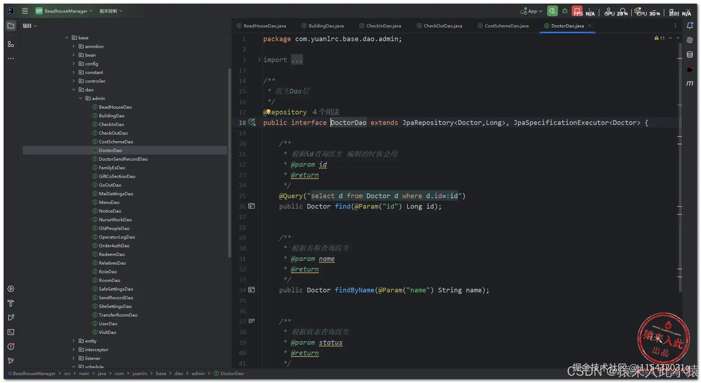Screen dimensions: 701x383
Task: Click the gutter icon beside the find method
Action: click(x=252, y=206)
